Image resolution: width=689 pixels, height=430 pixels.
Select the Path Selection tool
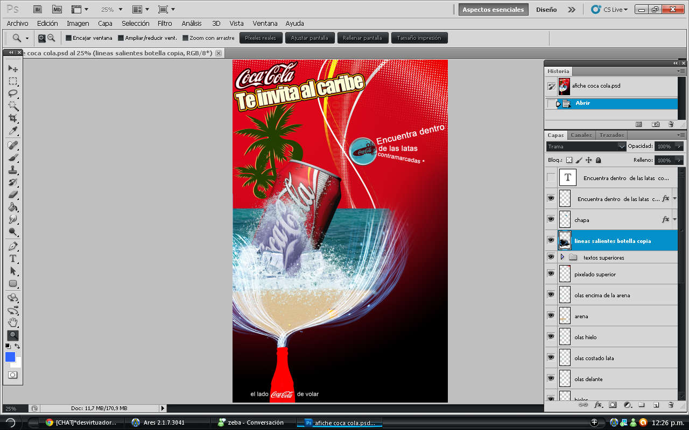click(x=13, y=271)
